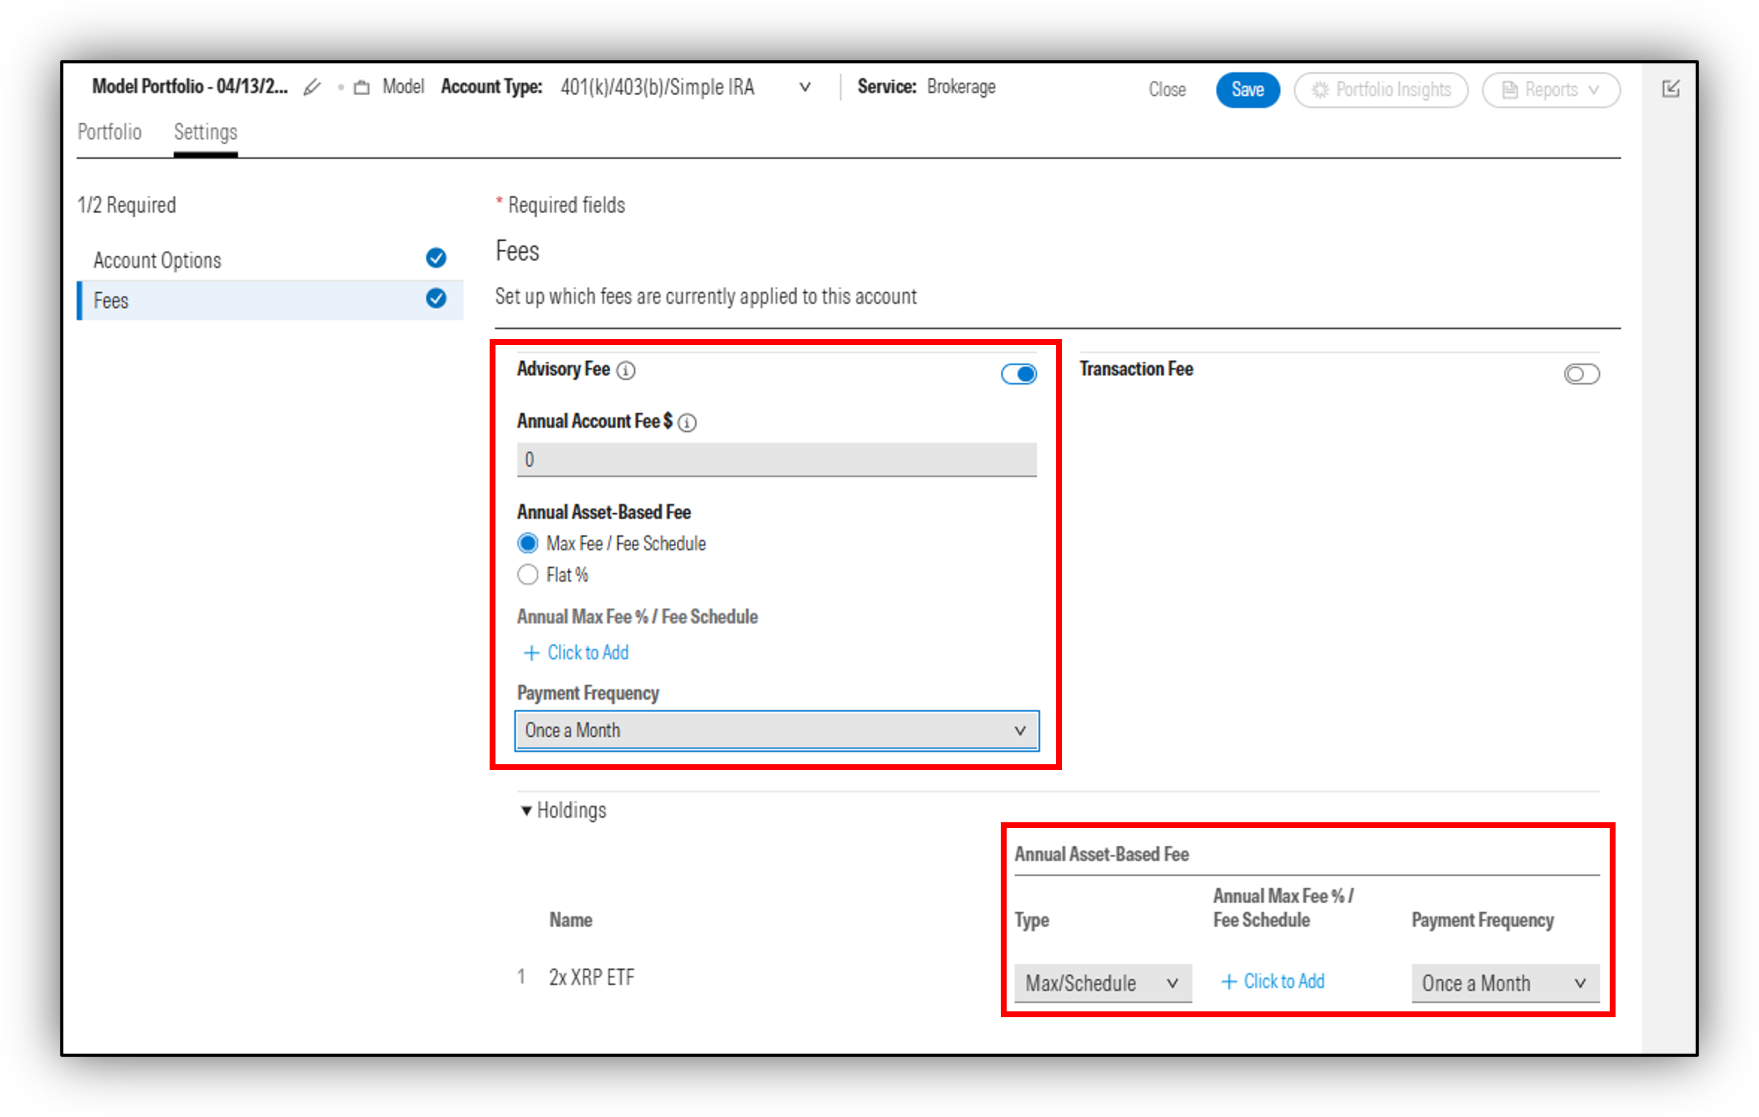The height and width of the screenshot is (1117, 1759).
Task: Click the 1/2 Required label
Action: (x=126, y=205)
